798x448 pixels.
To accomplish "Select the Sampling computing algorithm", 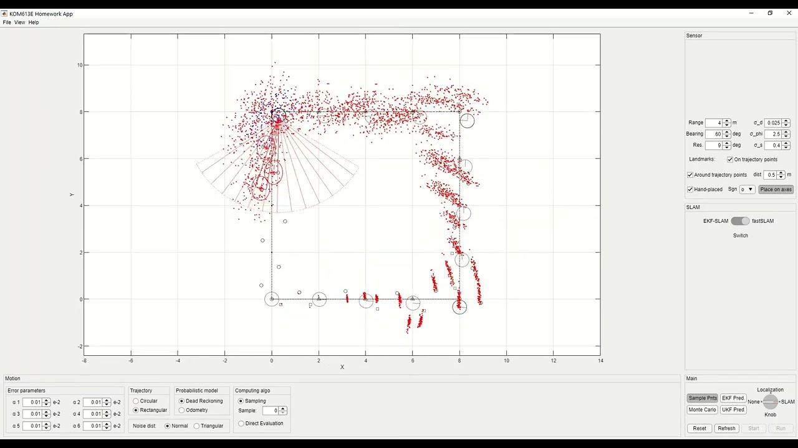I will [252, 401].
